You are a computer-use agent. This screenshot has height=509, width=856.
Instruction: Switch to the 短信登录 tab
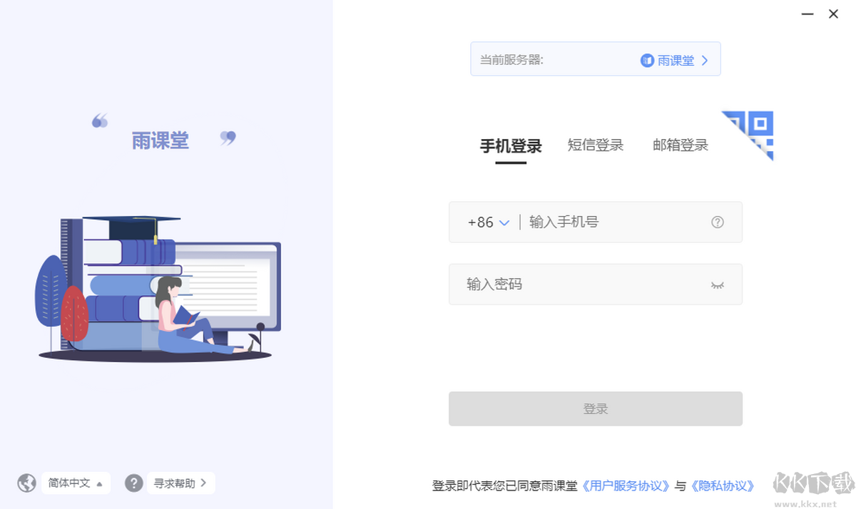[596, 145]
